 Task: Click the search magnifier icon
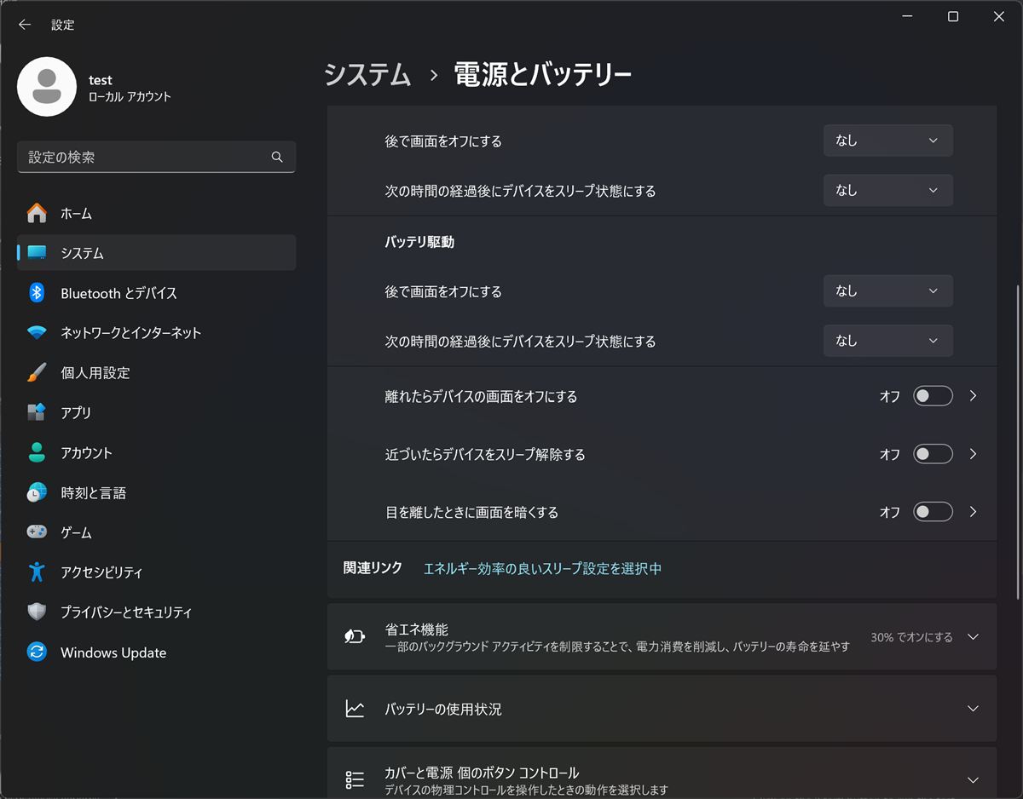(277, 157)
